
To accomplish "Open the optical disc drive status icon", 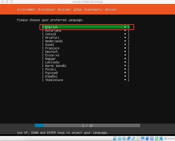I will pyautogui.click(x=119, y=138).
